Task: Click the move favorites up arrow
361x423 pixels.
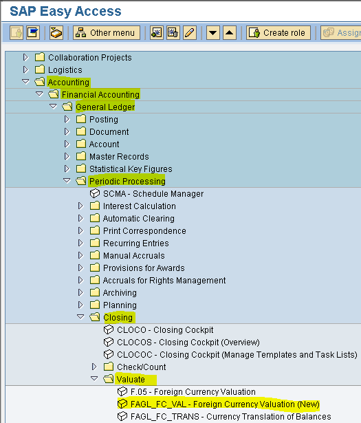Action: click(230, 33)
